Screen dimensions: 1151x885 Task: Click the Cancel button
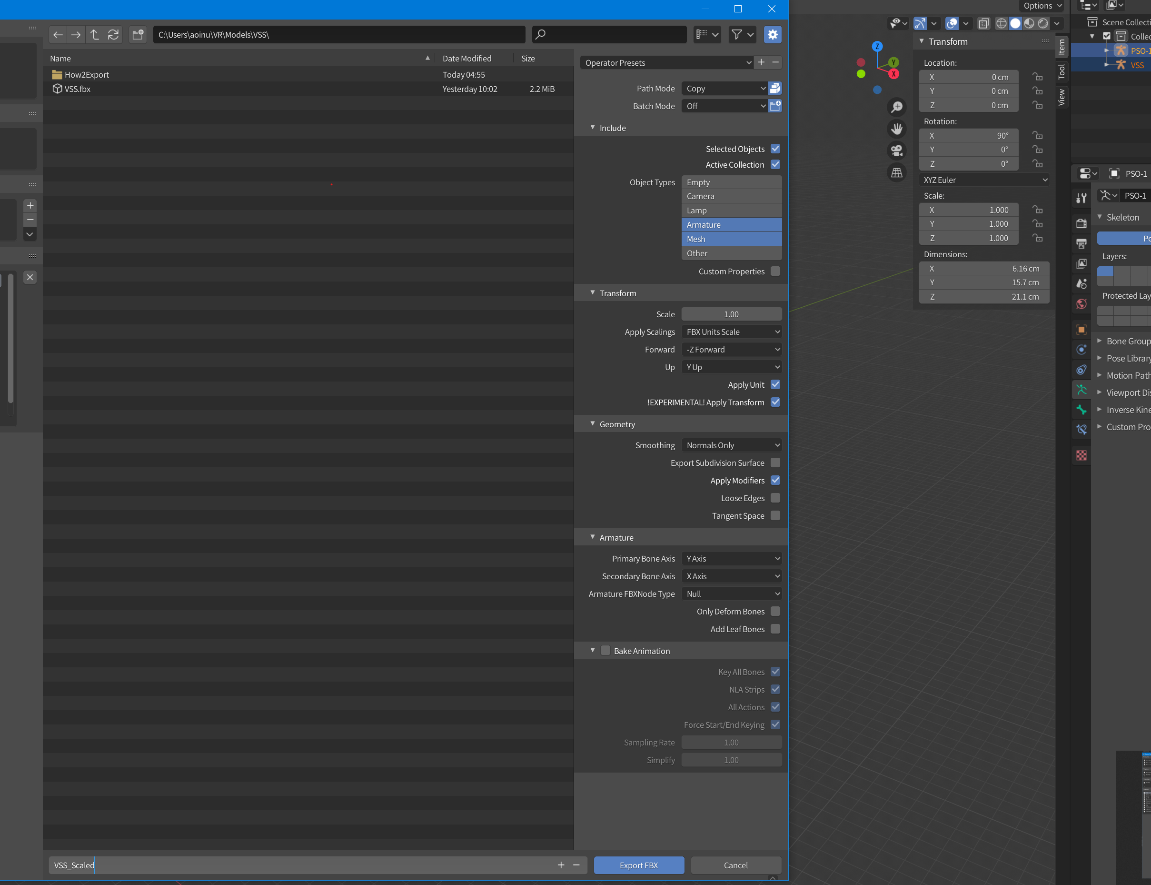pos(735,865)
